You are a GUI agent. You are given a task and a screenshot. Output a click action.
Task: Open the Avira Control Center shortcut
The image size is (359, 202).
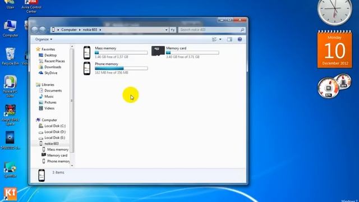coord(31,6)
